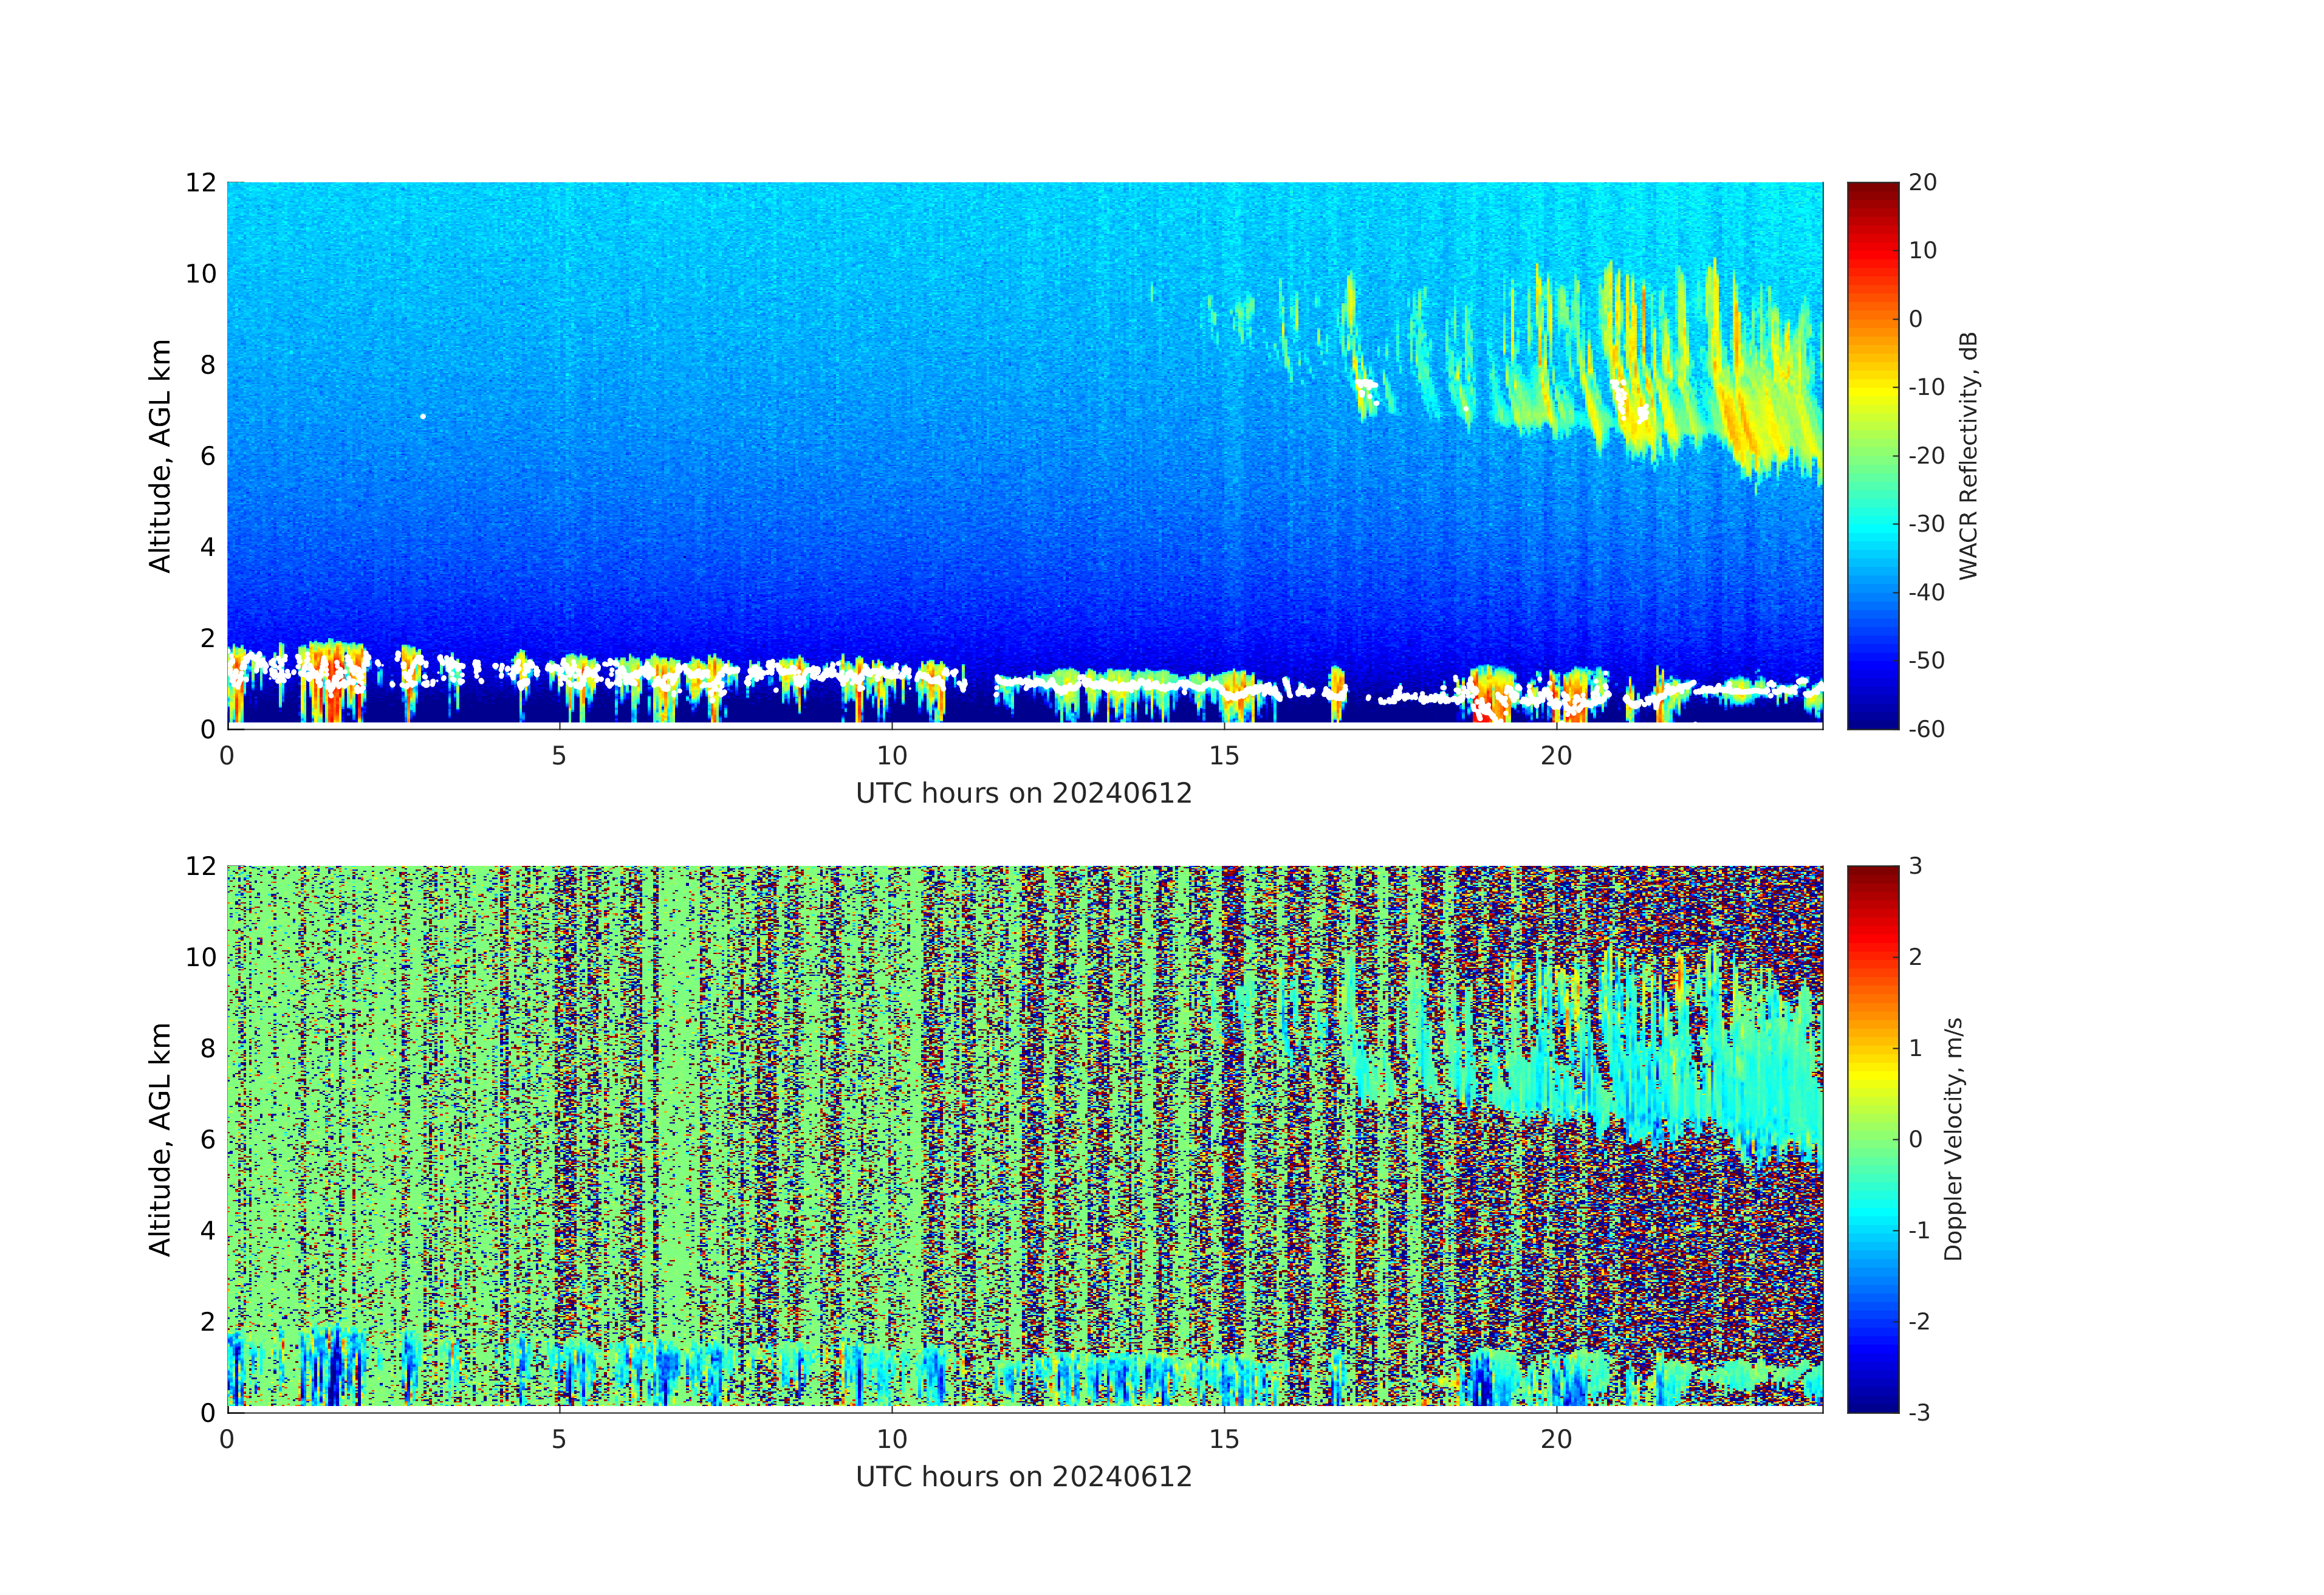The height and width of the screenshot is (1595, 2324).
Task: Click the WACR Reflectivity, dB label
Action: coord(1968,455)
